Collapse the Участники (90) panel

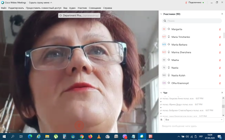coord(161,14)
